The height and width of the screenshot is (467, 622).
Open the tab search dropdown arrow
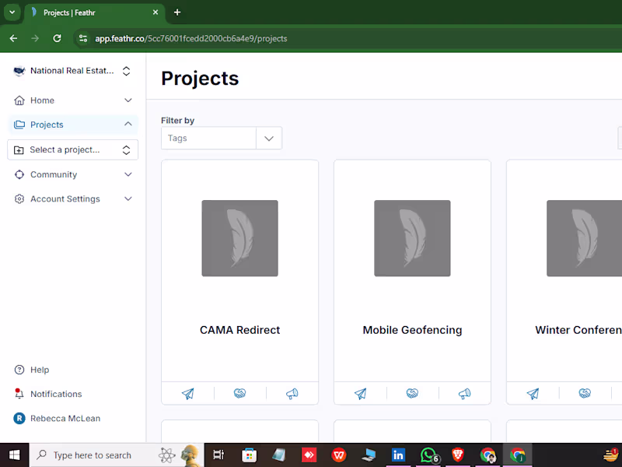click(12, 12)
